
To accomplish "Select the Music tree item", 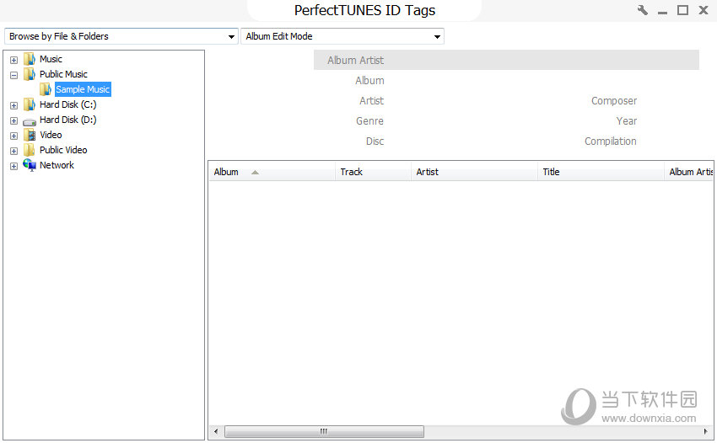I will point(51,59).
